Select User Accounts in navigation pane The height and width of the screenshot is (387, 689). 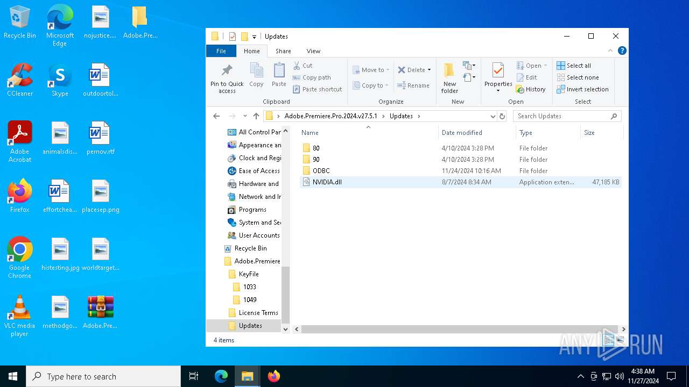coord(254,235)
